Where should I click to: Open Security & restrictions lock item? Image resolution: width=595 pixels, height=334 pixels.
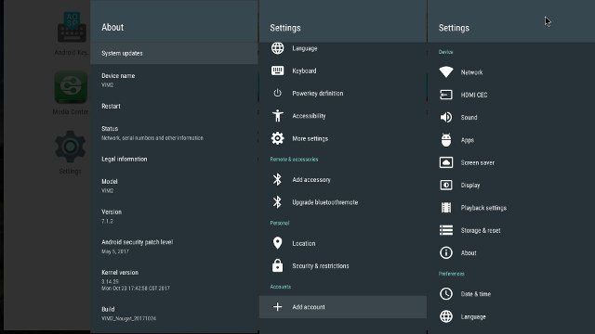click(x=343, y=266)
